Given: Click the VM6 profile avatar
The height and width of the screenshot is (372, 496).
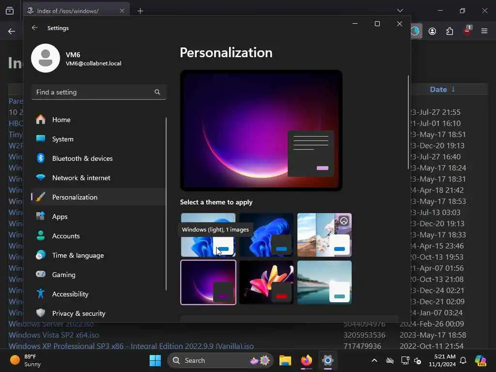Looking at the screenshot, I should 46,58.
